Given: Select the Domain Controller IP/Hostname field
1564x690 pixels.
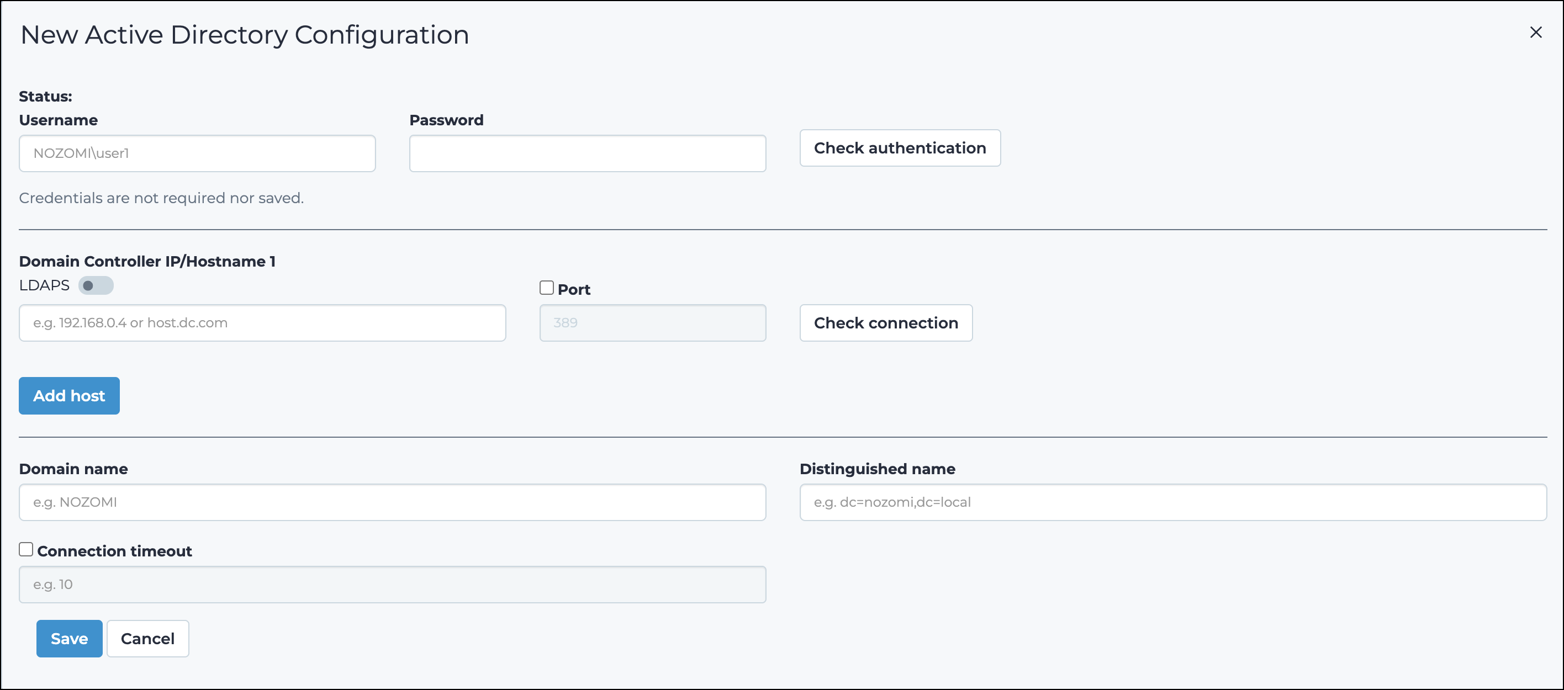Looking at the screenshot, I should [x=262, y=323].
